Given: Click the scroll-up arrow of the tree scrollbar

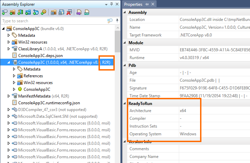Looking at the screenshot, I should coord(118,28).
